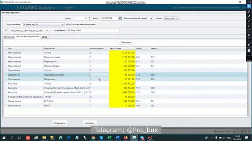The height and width of the screenshot is (141, 252).
Task: Open File Explorer from taskbar
Action: coord(44,137)
